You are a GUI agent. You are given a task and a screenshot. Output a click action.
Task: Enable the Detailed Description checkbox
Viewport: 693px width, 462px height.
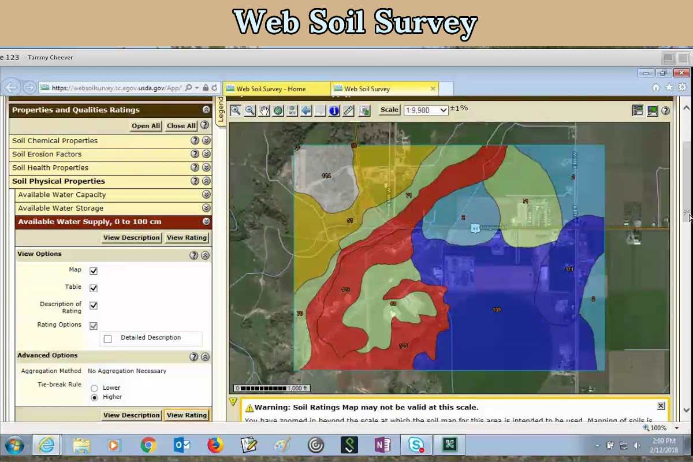(108, 338)
